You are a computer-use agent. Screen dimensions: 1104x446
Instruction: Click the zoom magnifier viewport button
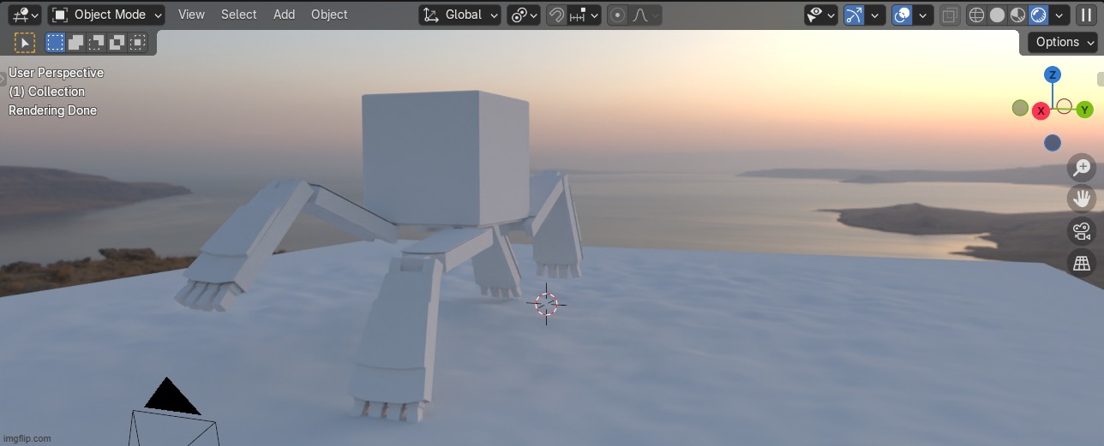click(1082, 168)
